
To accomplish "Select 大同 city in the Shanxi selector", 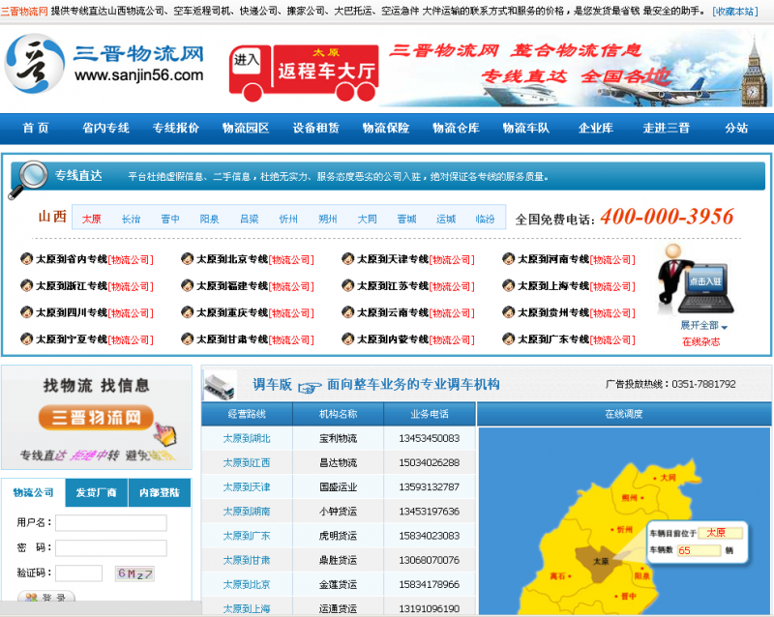I will (x=367, y=220).
